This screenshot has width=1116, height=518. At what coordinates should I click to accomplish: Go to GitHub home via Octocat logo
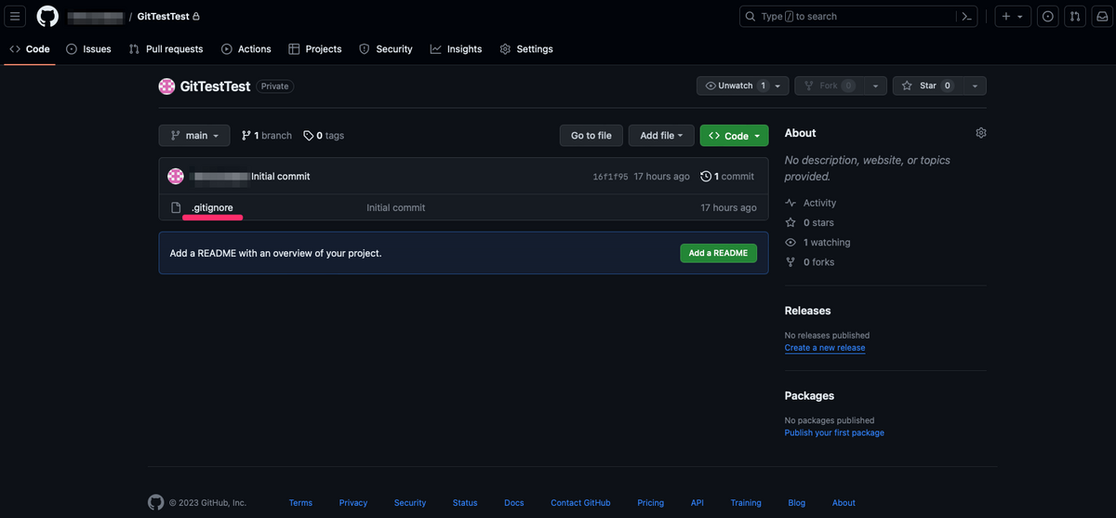[x=47, y=17]
